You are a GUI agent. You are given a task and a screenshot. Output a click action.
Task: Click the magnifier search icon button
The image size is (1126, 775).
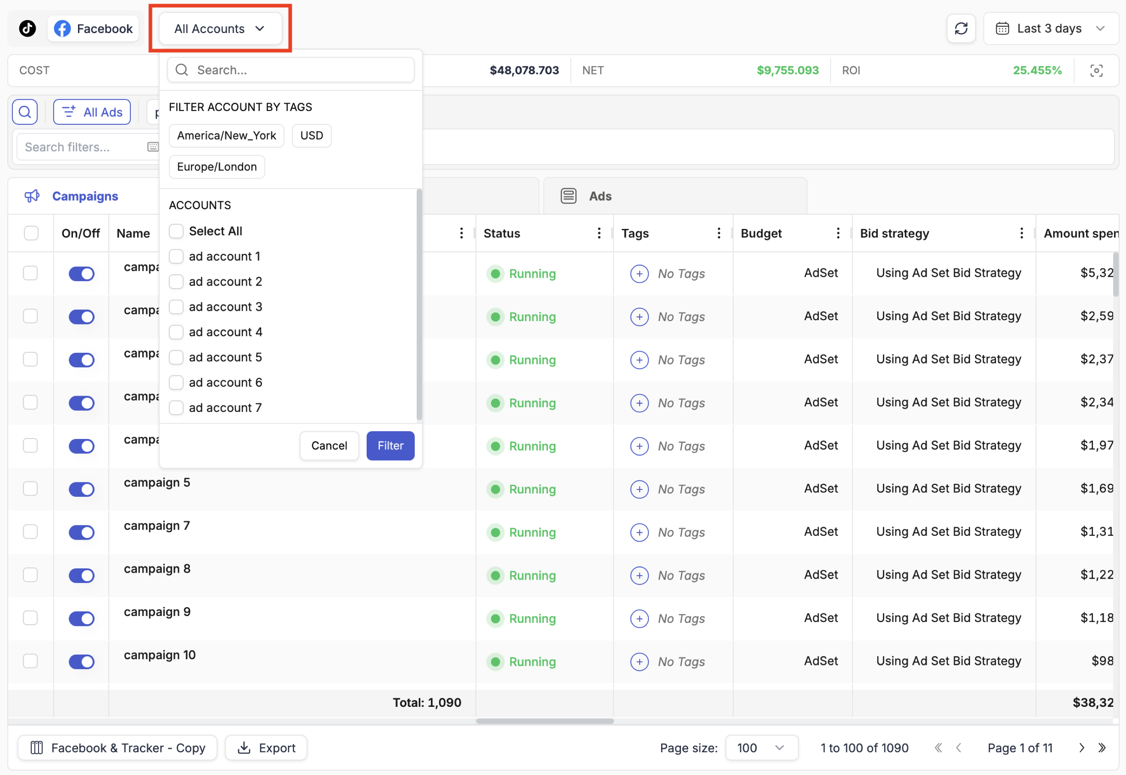25,112
